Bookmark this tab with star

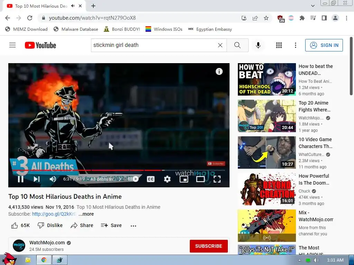pyautogui.click(x=266, y=18)
